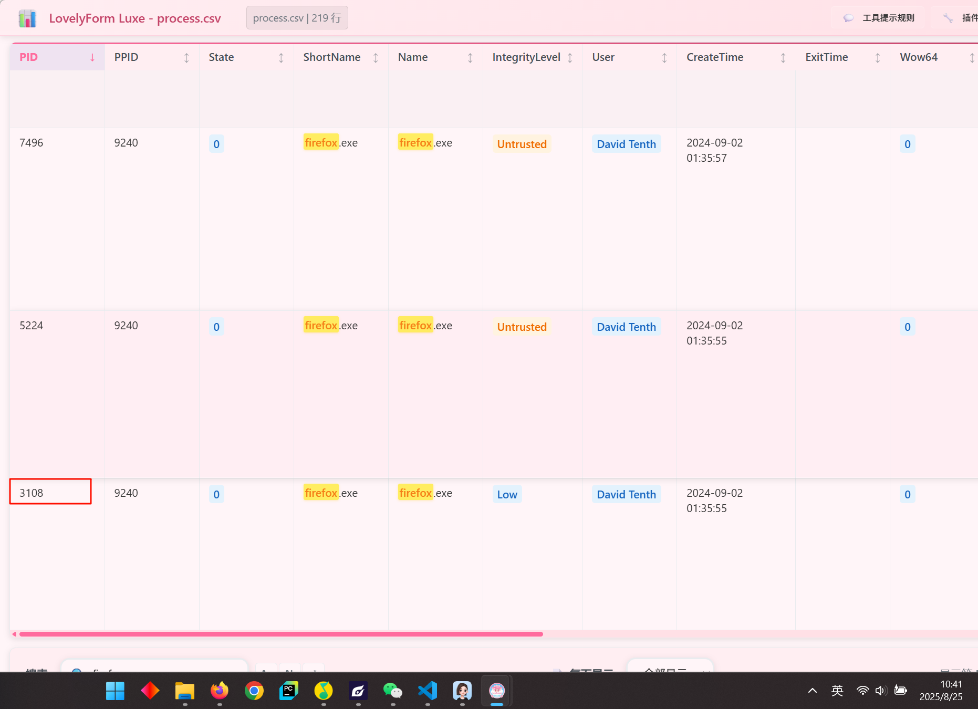
Task: Click the horizontal scrollbar thumb under the table
Action: tap(281, 634)
